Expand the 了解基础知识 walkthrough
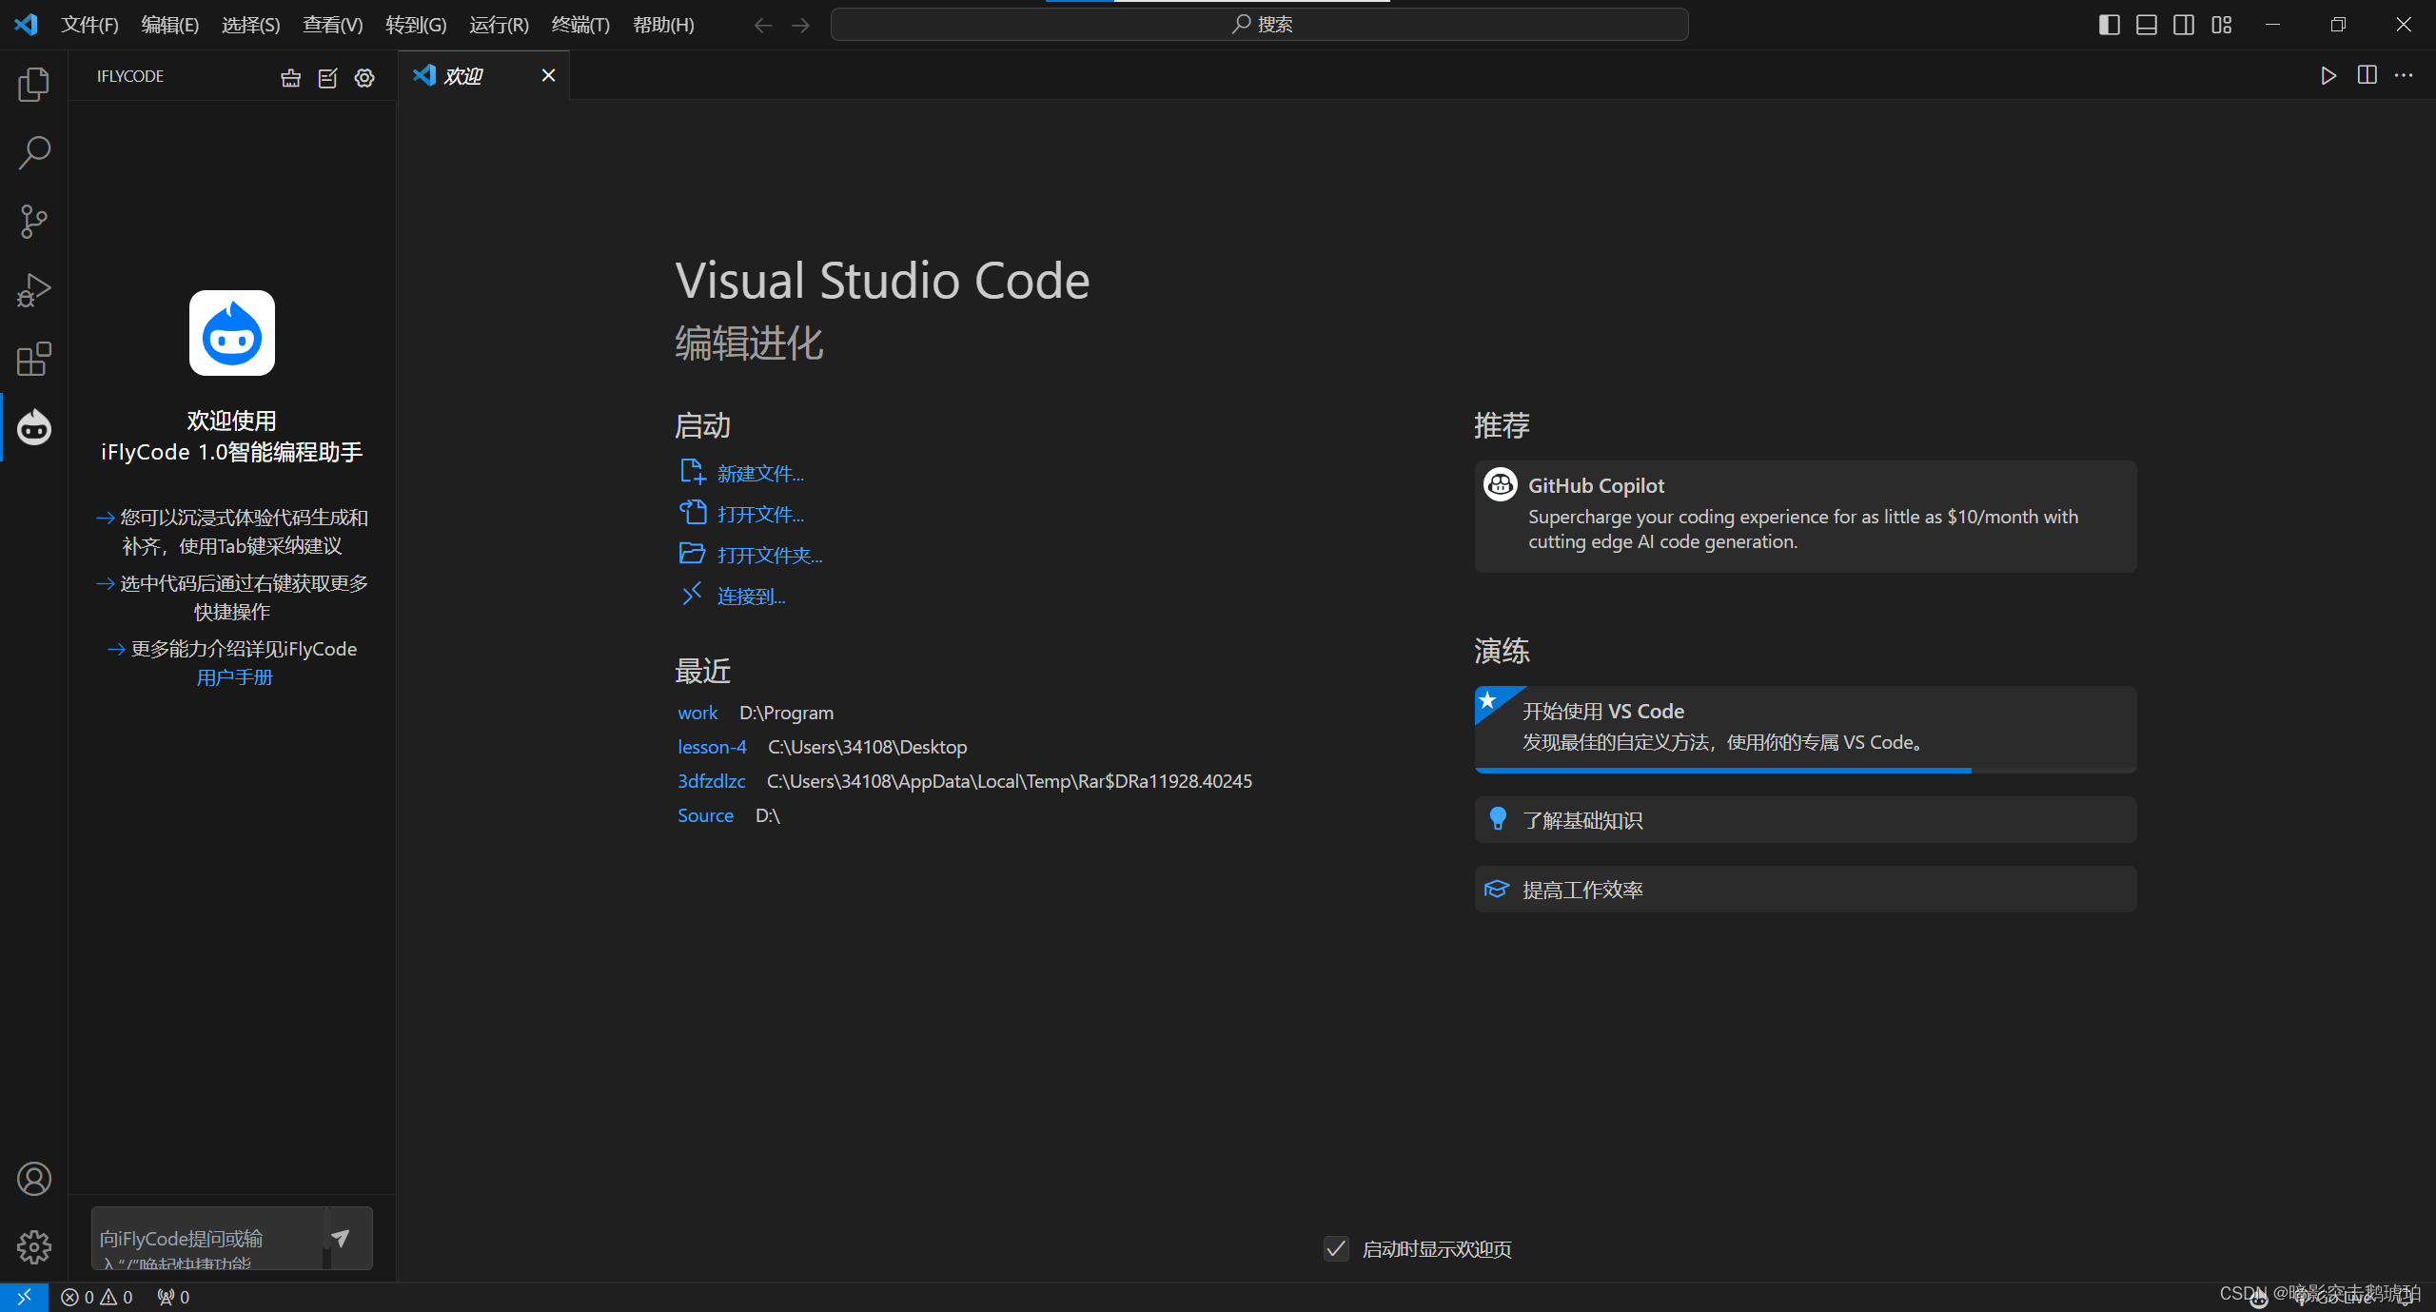Screen dimensions: 2436x1312 [1804, 820]
